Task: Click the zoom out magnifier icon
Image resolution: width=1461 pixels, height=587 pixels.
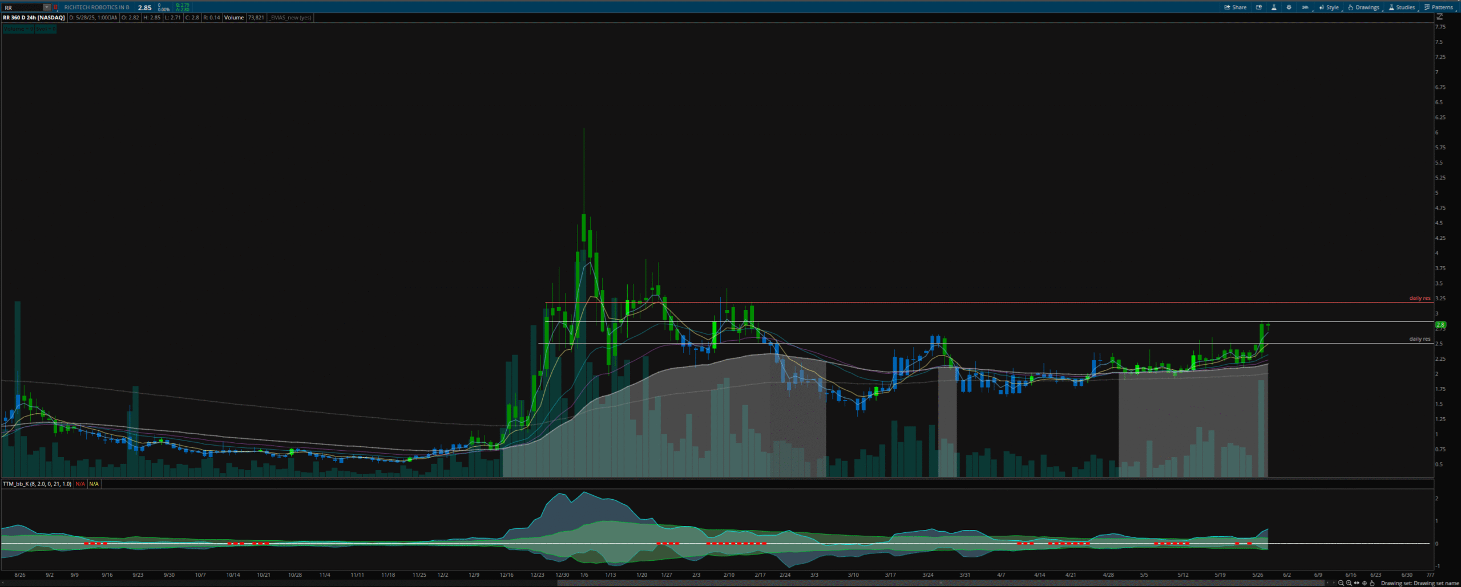Action: (x=1341, y=583)
